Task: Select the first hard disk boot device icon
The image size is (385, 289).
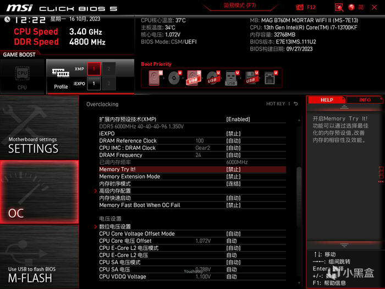Action: [x=155, y=78]
